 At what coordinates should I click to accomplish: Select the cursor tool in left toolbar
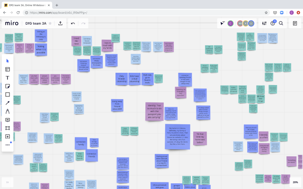click(x=8, y=60)
